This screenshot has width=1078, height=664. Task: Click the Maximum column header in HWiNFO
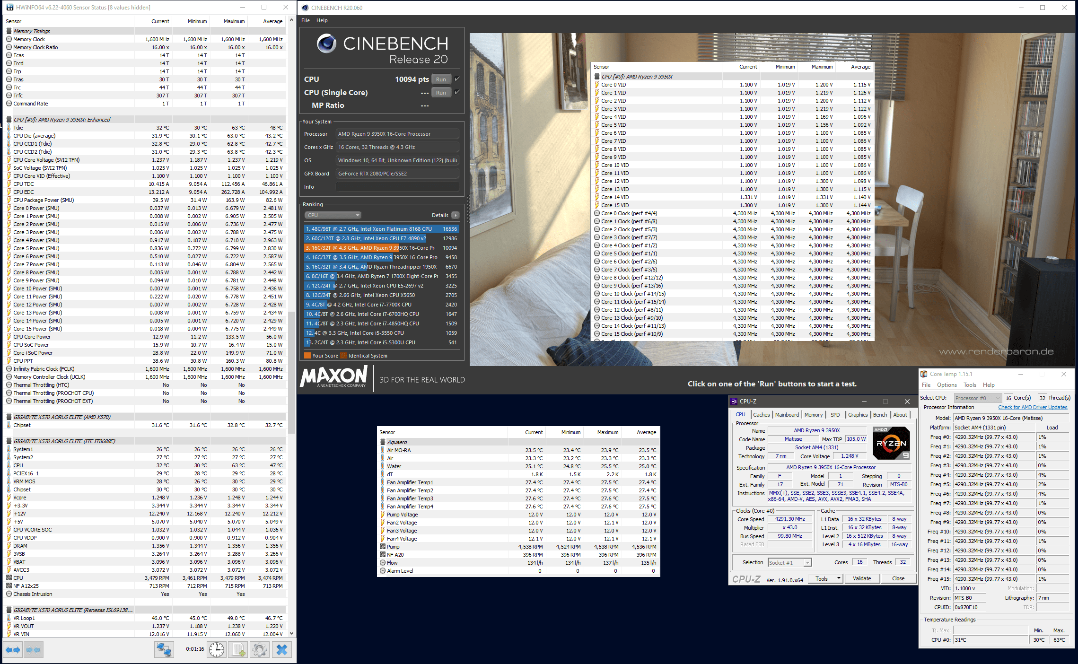(229, 21)
